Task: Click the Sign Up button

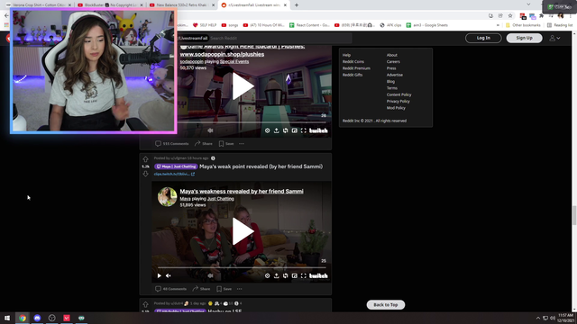Action: [x=524, y=38]
